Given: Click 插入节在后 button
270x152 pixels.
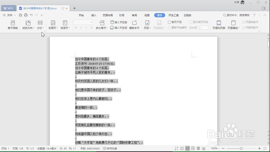Looking at the screenshot, I should (x=119, y=28).
